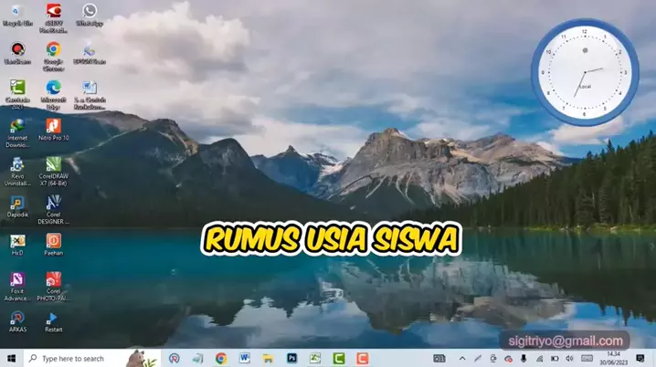Open the HxD desktop shortcut

[16, 241]
